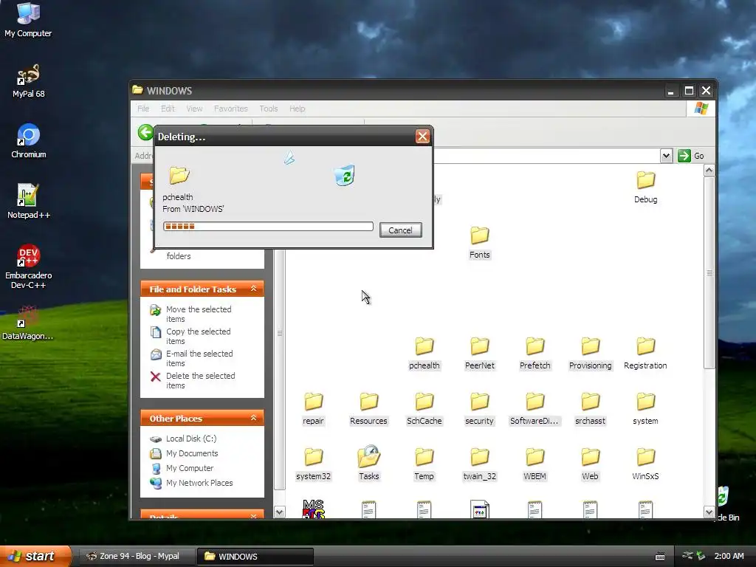Go to My Documents
Image resolution: width=756 pixels, height=567 pixels.
192,453
